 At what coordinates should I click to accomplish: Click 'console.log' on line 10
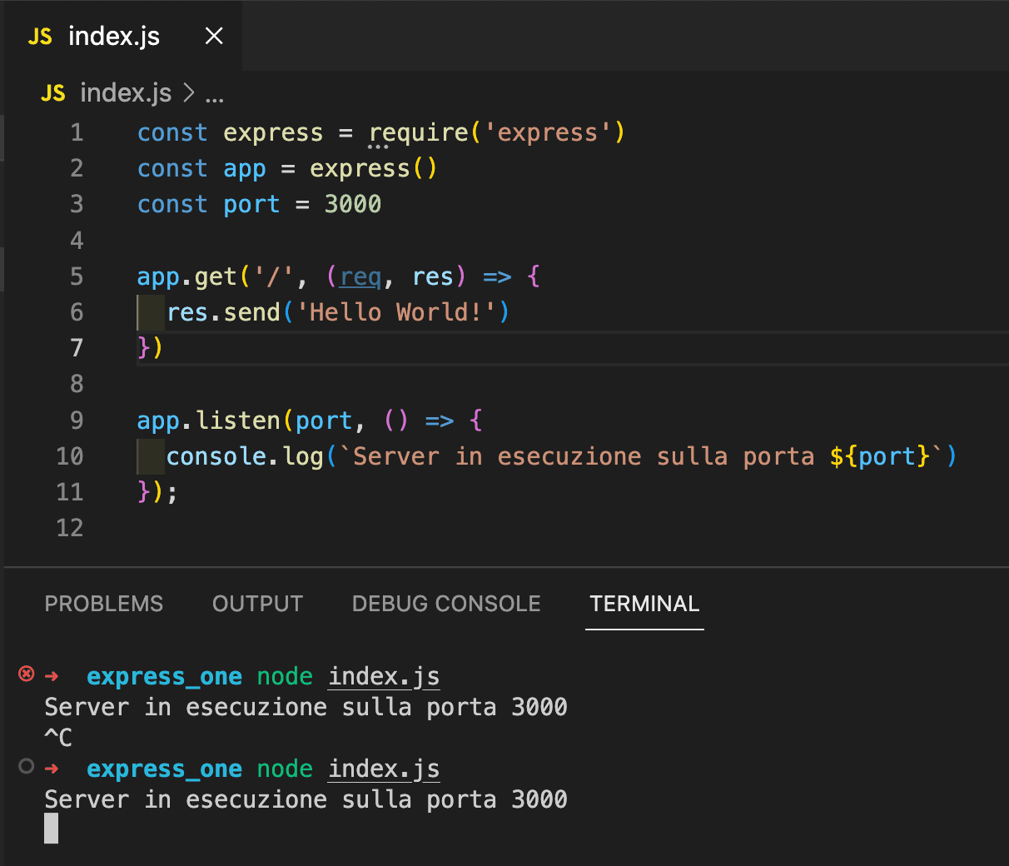[x=245, y=456]
